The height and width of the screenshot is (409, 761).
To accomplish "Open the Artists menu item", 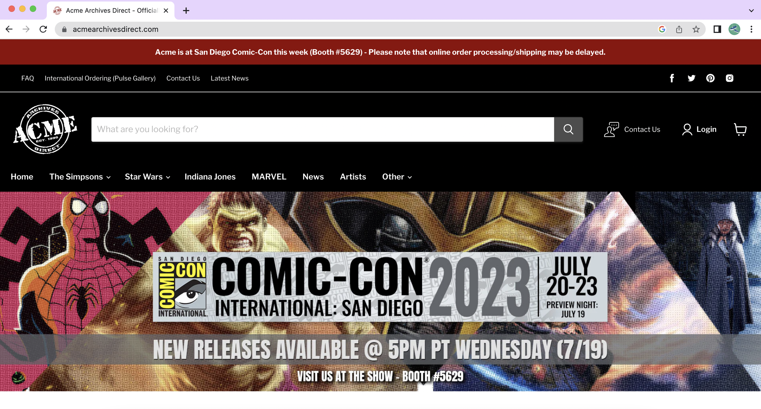I will [353, 177].
